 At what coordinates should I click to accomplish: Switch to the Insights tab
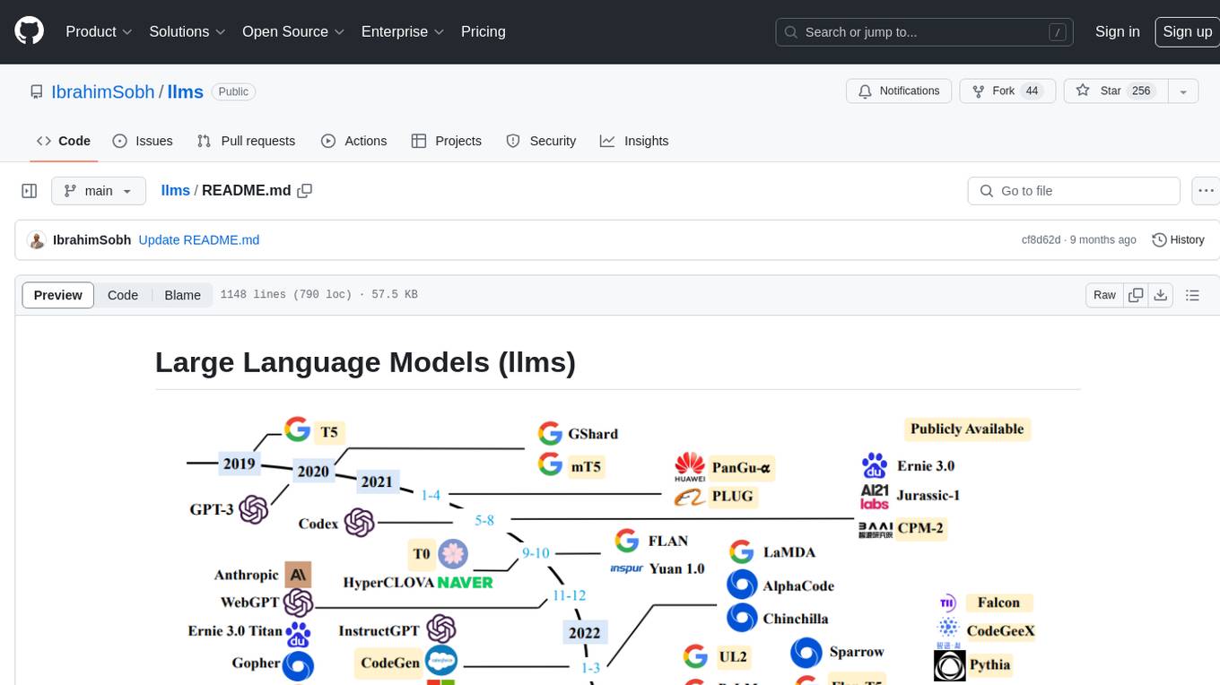pyautogui.click(x=634, y=141)
